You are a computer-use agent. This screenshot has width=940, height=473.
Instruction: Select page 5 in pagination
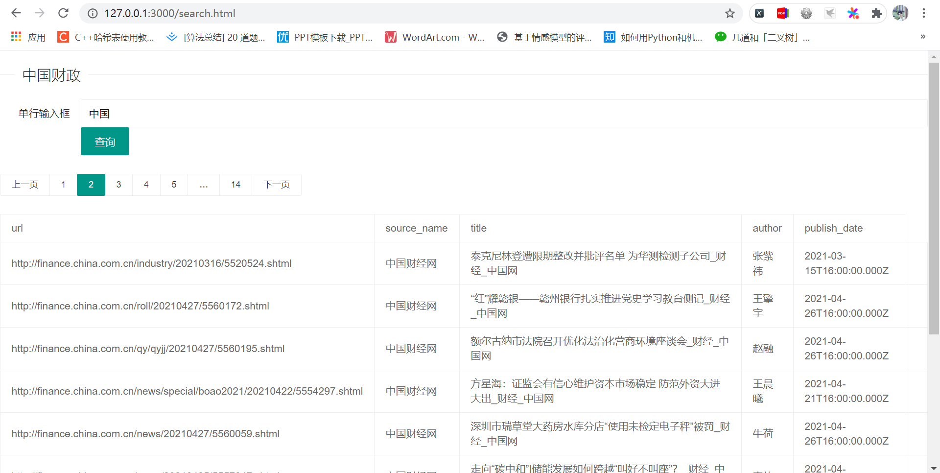(x=174, y=185)
